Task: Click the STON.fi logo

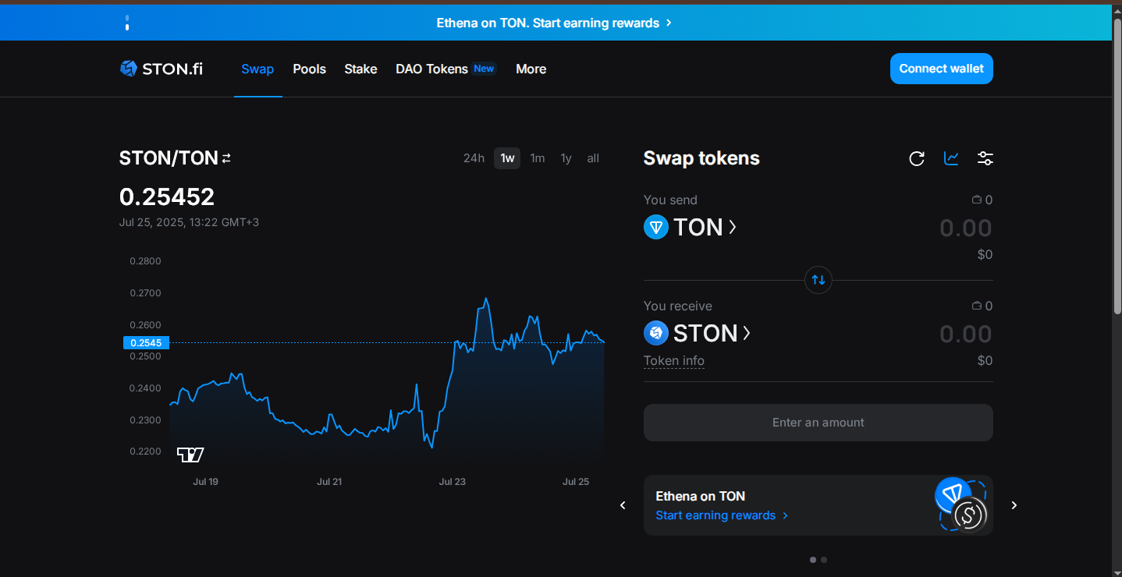Action: point(162,69)
